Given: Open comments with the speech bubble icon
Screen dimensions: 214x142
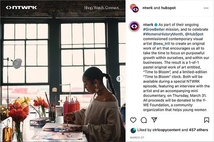Looking at the screenshot, I should [x=144, y=120].
